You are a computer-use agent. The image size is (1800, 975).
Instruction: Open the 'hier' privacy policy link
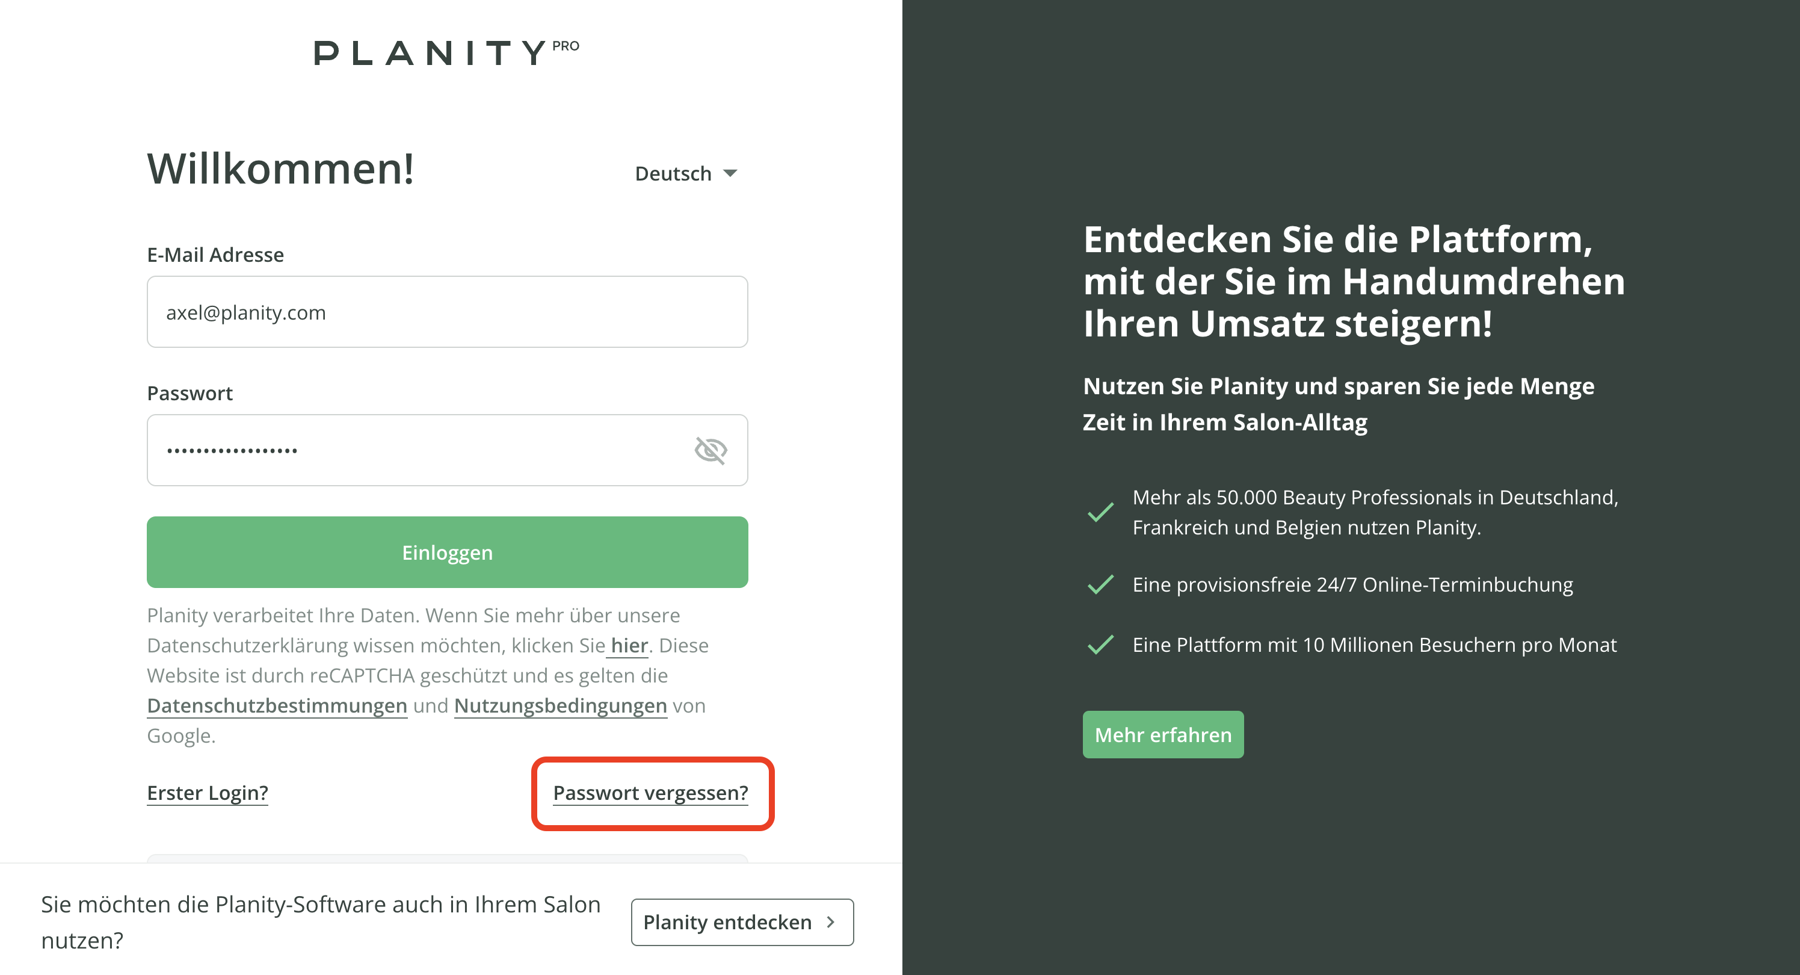tap(629, 646)
